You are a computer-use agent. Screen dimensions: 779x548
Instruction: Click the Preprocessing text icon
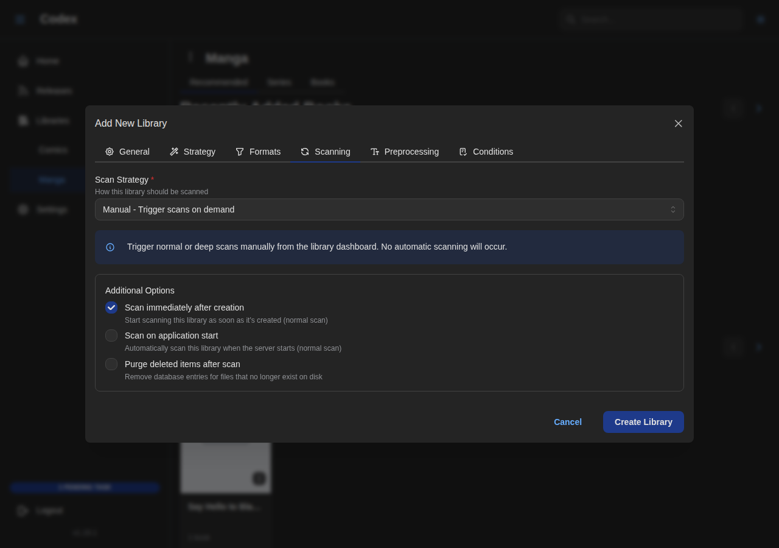click(375, 152)
